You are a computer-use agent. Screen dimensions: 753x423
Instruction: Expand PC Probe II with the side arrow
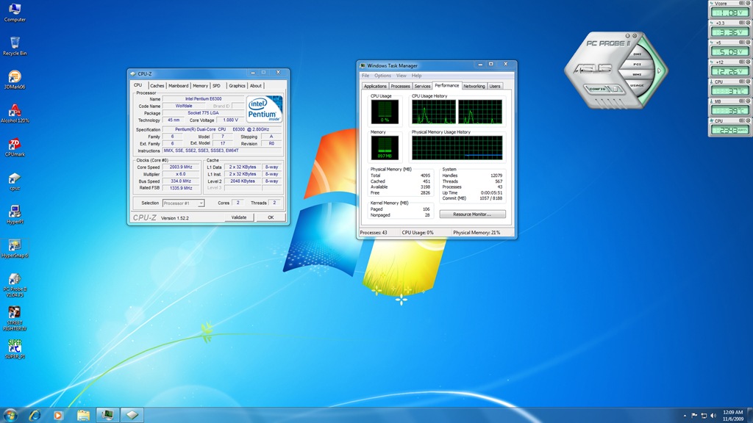coord(660,70)
